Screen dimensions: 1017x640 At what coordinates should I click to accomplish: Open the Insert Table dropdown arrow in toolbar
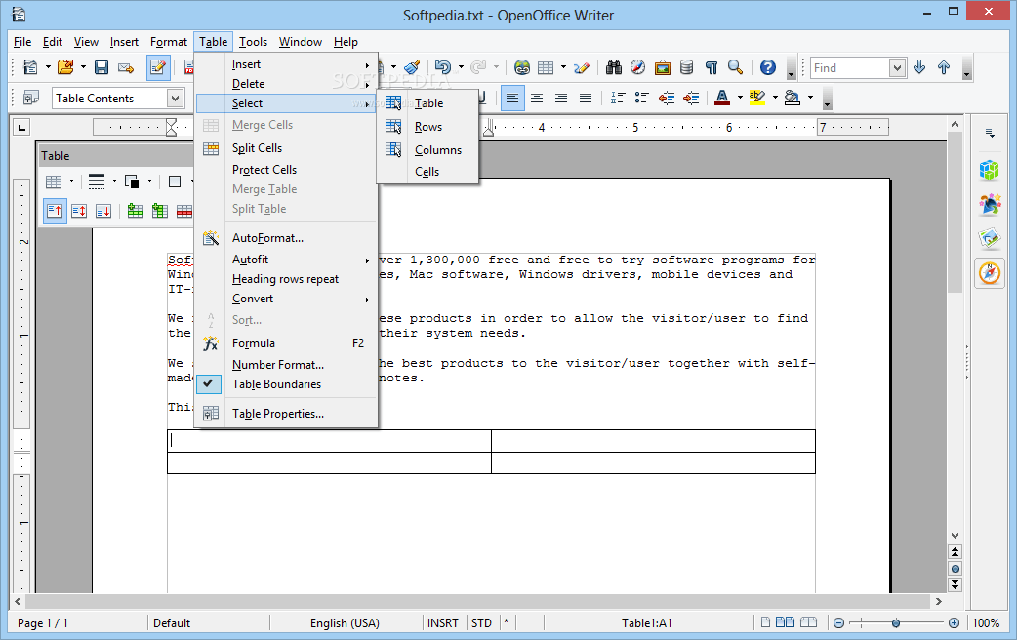563,67
